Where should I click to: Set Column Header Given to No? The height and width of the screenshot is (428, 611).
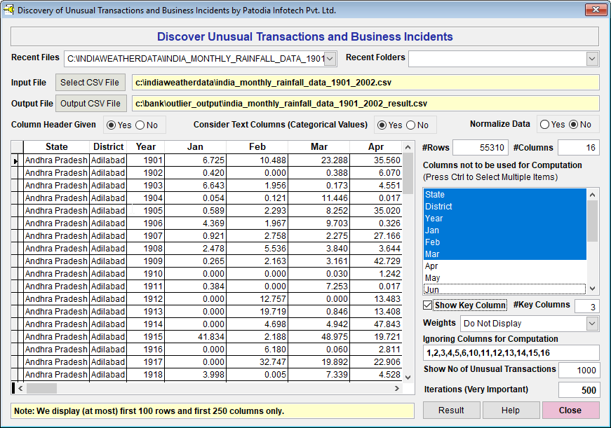(140, 125)
